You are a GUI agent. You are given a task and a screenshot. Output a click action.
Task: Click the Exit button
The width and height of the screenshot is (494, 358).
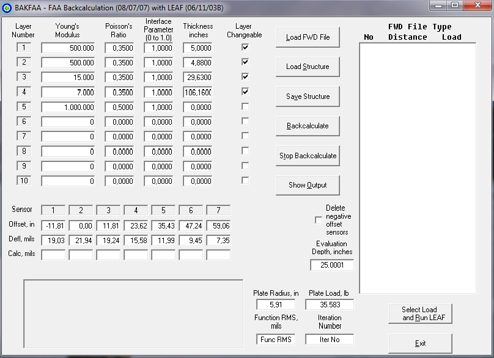click(420, 343)
